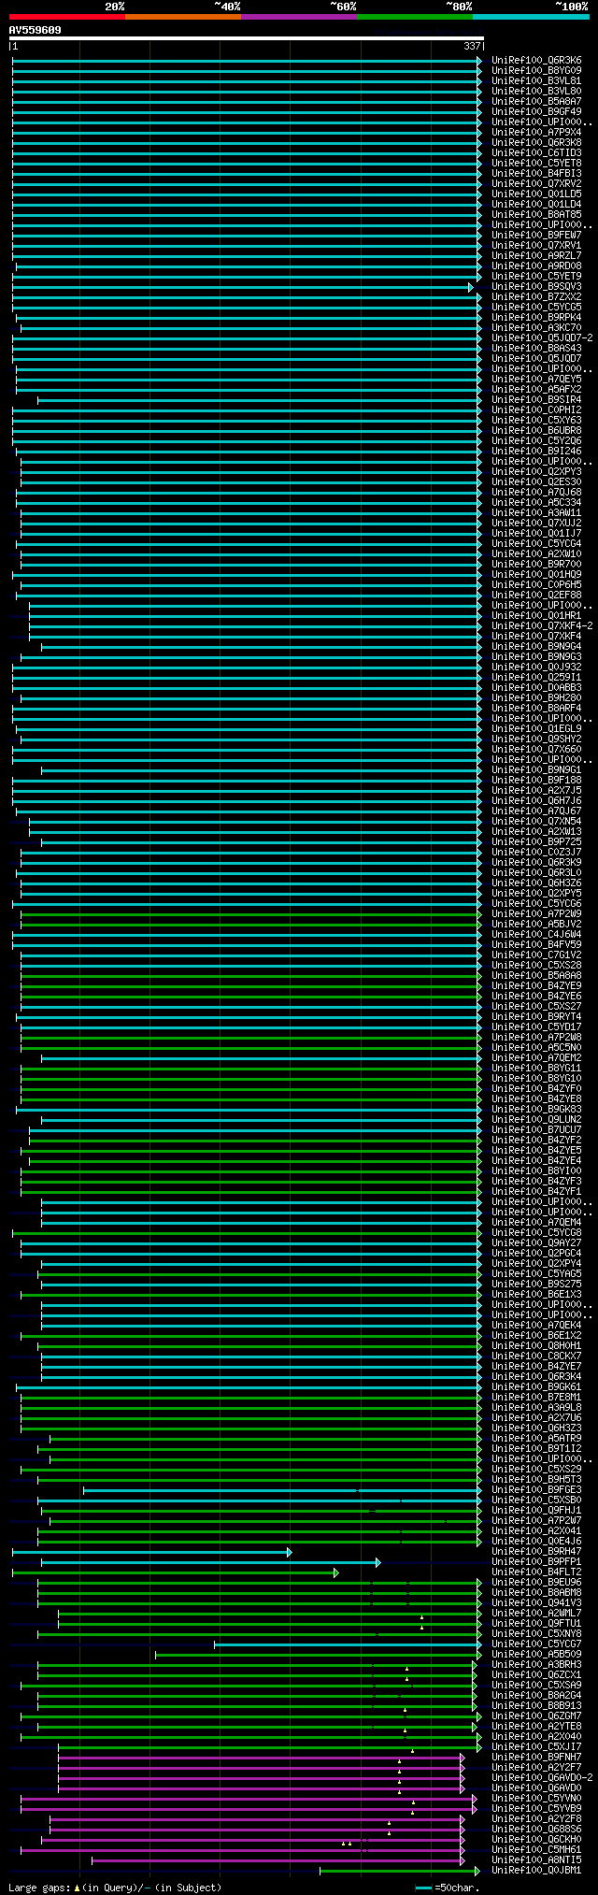The width and height of the screenshot is (598, 1895).
Task: Click the cyan =50char. scale key
Action: 424,1888
